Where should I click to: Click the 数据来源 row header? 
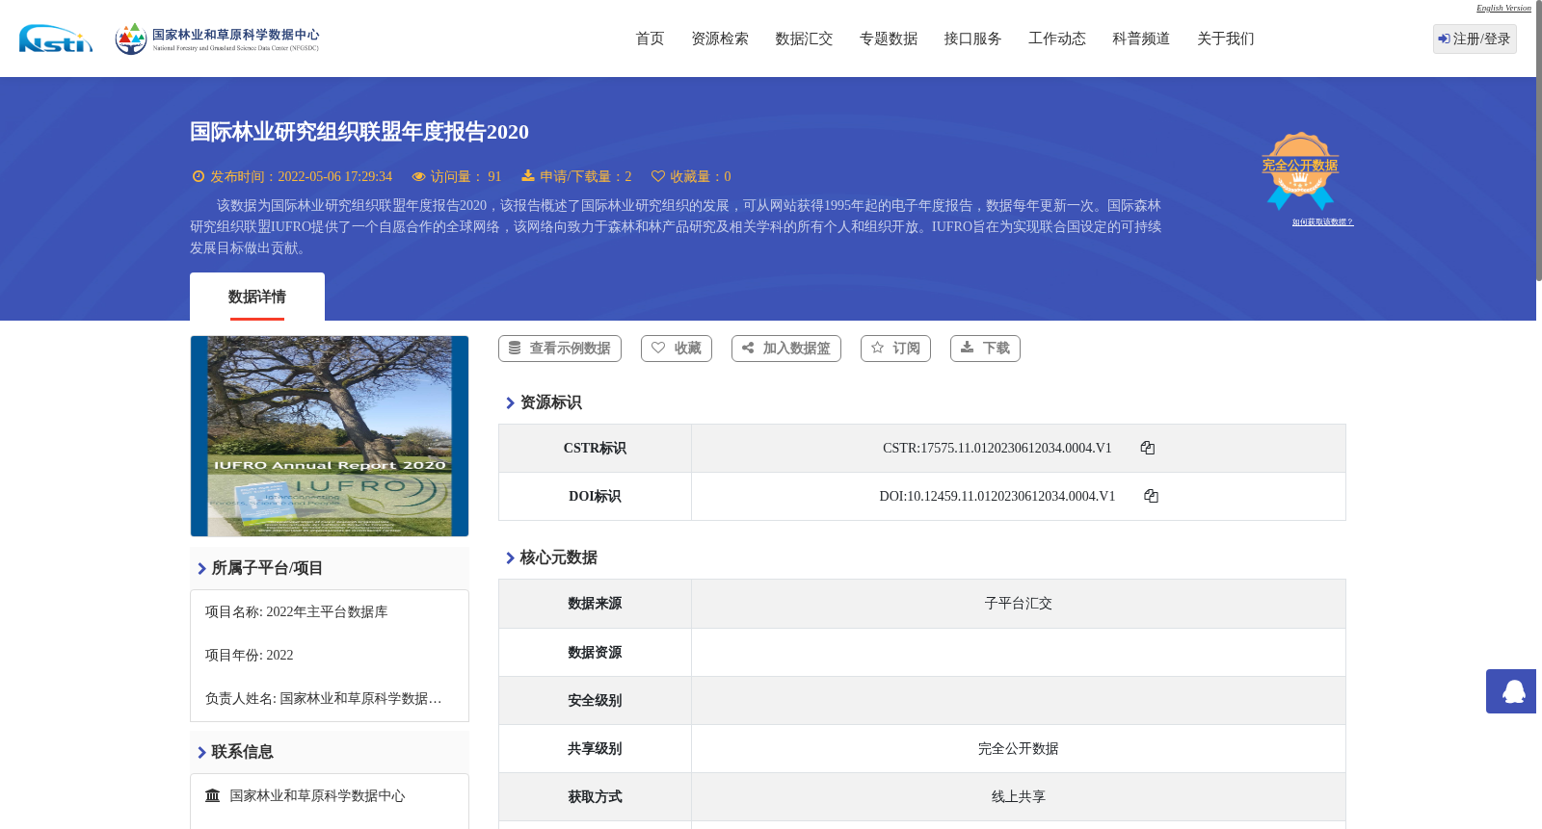(595, 604)
